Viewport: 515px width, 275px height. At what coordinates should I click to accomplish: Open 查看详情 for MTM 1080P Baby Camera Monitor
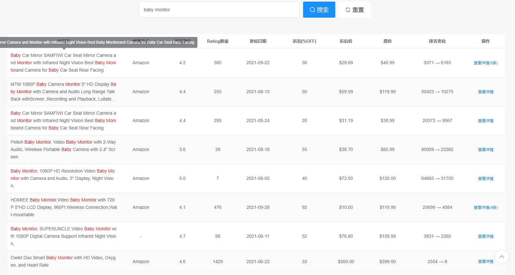click(x=485, y=92)
